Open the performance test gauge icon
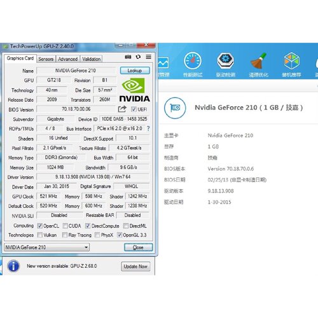 (x=193, y=61)
